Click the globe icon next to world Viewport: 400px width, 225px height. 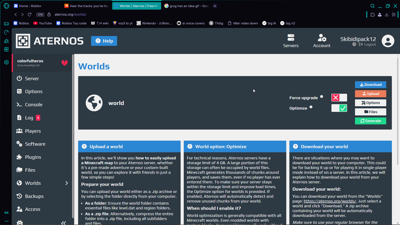94,103
